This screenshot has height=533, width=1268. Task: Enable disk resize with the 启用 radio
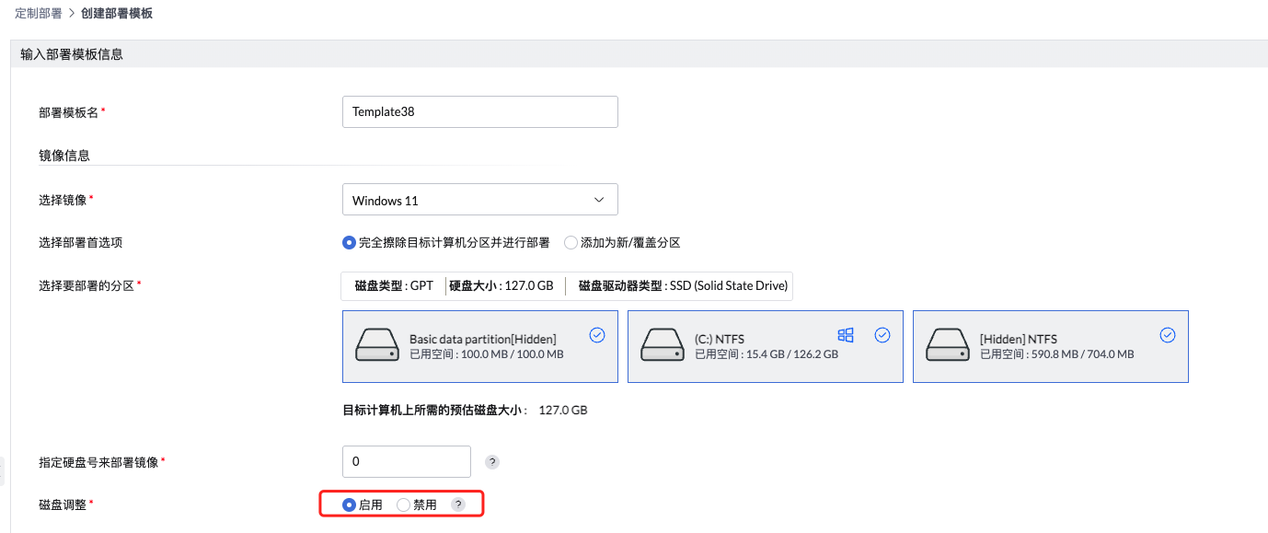coord(349,504)
